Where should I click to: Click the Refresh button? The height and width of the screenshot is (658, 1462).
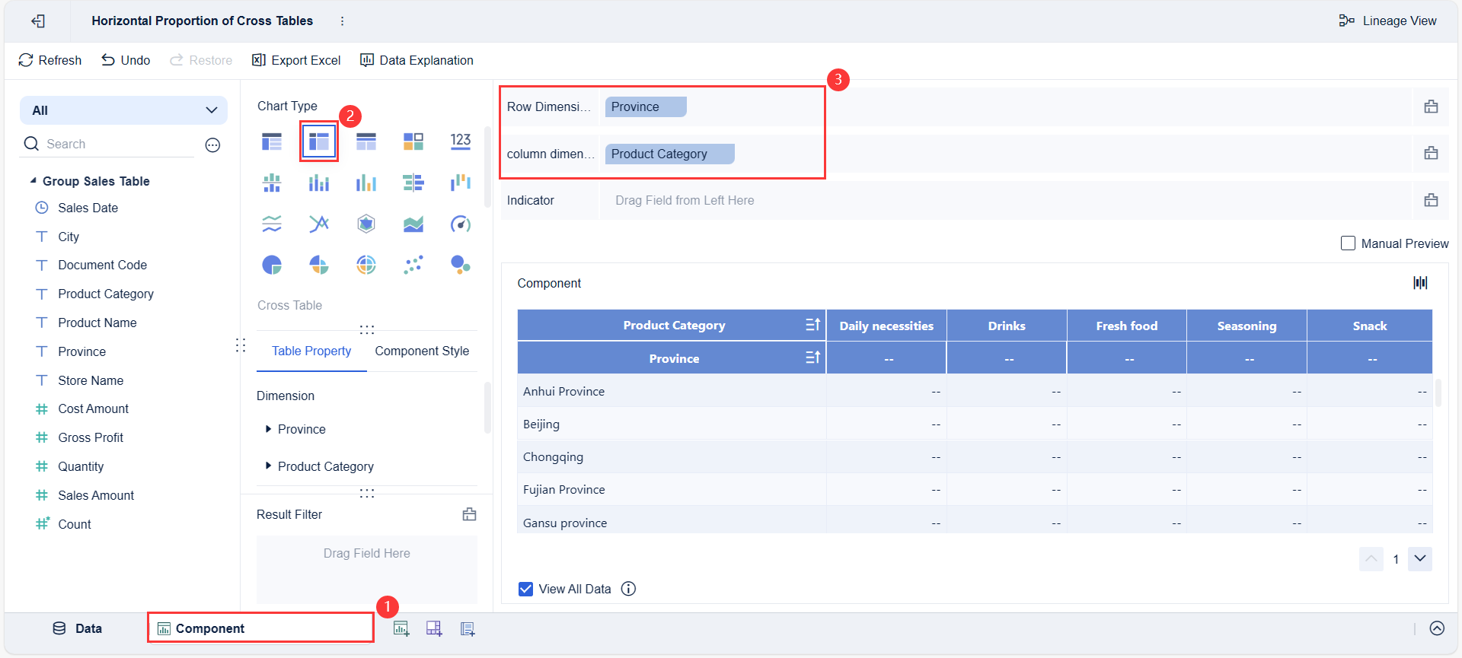50,60
